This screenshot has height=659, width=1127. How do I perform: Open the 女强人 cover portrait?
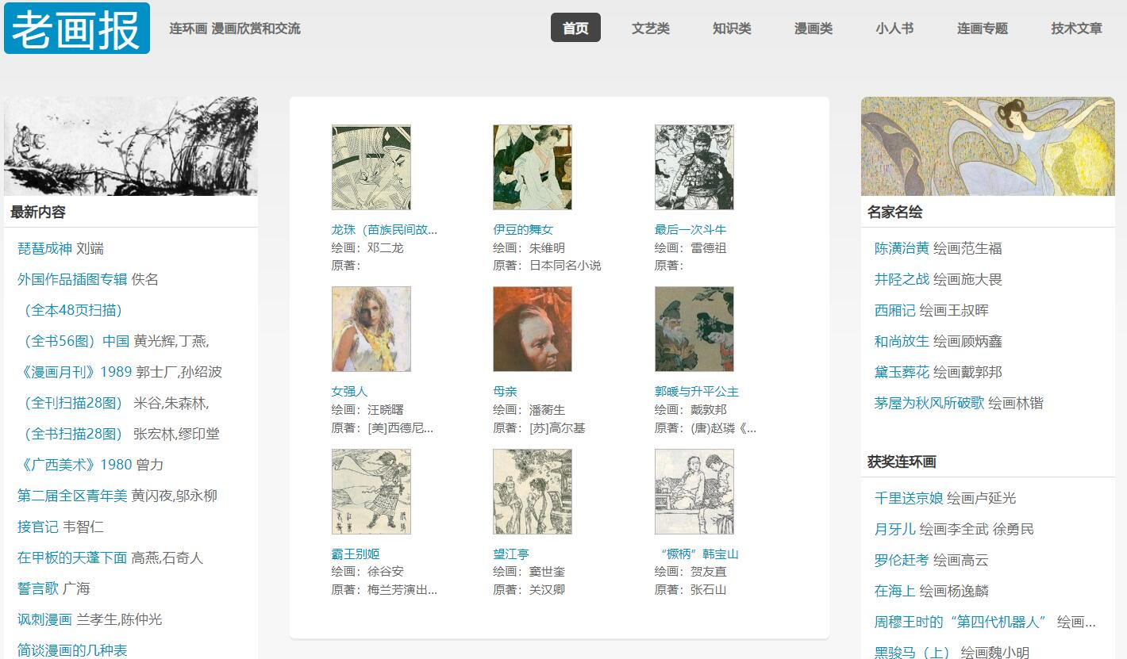click(371, 329)
